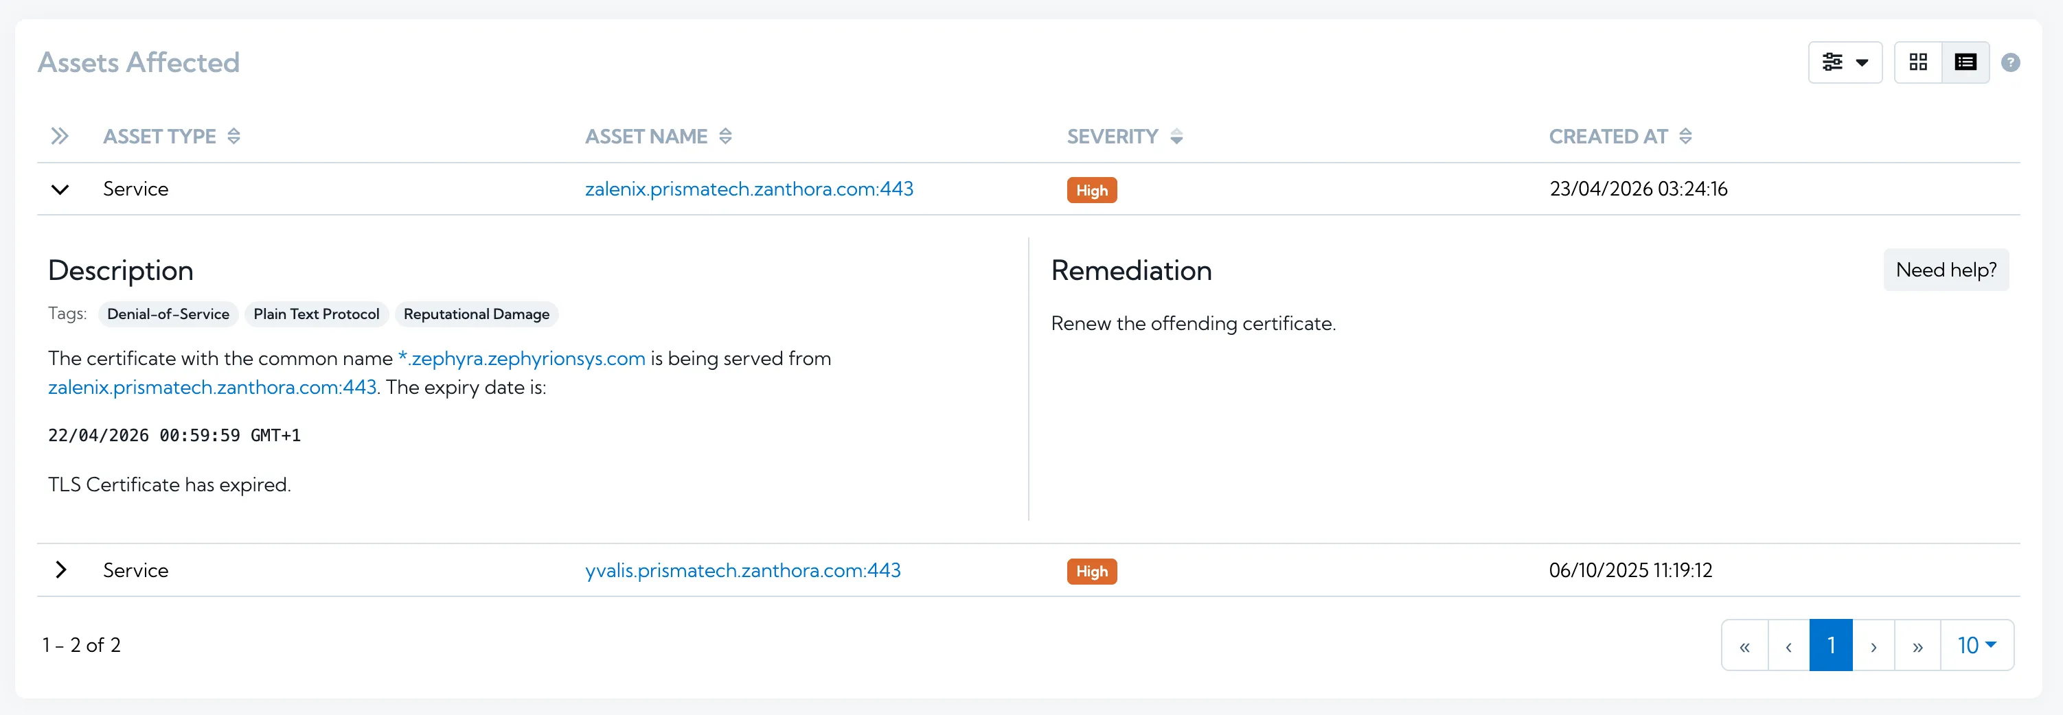Click the help question mark icon
Viewport: 2063px width, 715px height.
(2013, 62)
